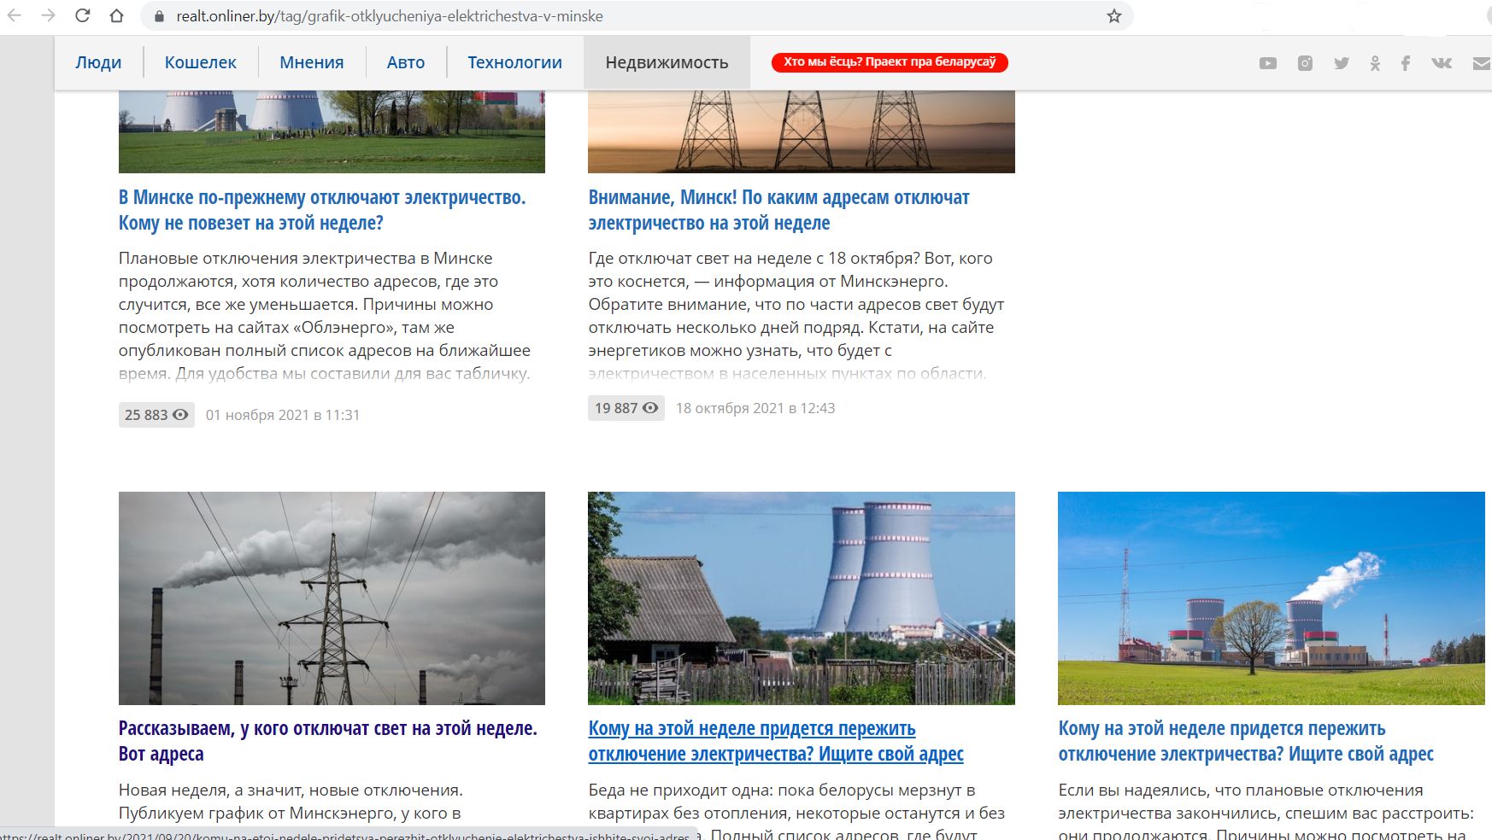Image resolution: width=1492 pixels, height=840 pixels.
Task: View site security lock info
Action: [x=158, y=16]
